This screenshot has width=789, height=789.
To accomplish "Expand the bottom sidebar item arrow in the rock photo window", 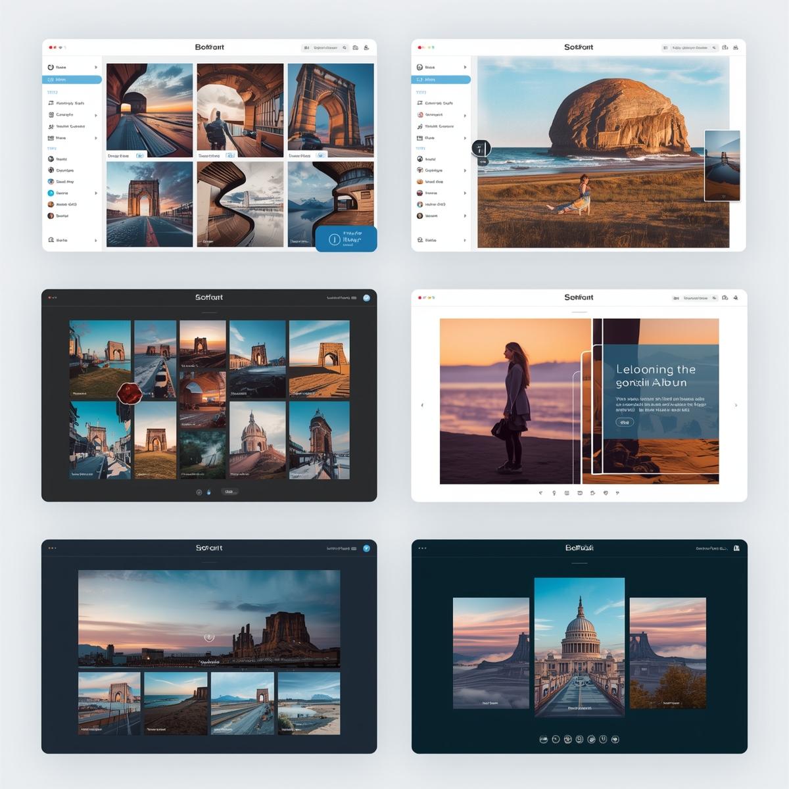I will point(465,240).
